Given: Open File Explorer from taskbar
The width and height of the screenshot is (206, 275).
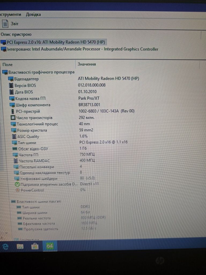Looking at the screenshot, I should pos(20,247).
